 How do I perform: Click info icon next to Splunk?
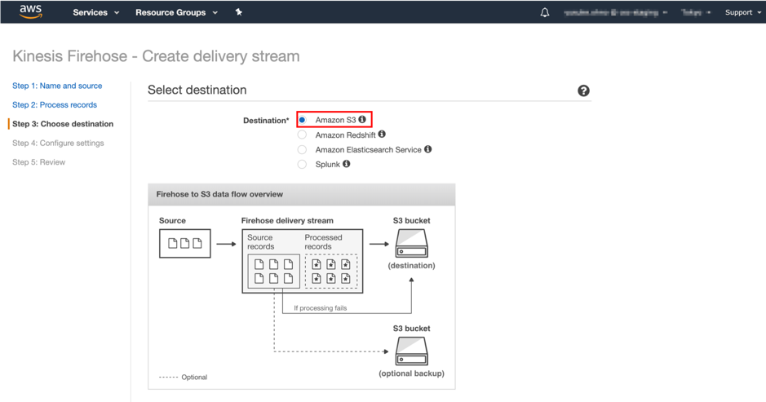[x=347, y=164]
